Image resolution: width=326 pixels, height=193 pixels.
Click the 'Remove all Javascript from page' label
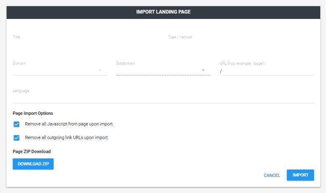[69, 124]
